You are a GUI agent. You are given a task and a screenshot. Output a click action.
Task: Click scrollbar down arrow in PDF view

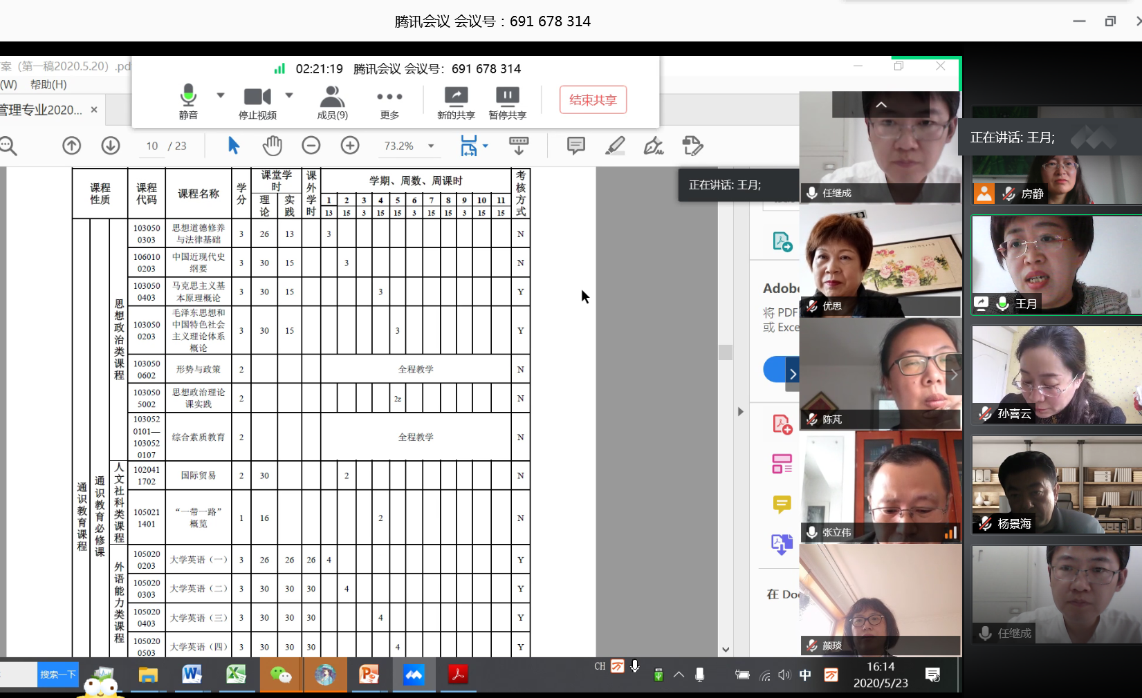tap(726, 649)
